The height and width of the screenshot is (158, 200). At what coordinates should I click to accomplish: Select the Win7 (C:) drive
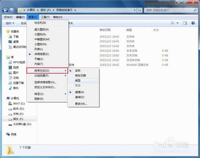(17, 103)
